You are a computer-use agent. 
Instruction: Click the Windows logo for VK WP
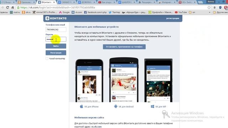click(x=152, y=107)
